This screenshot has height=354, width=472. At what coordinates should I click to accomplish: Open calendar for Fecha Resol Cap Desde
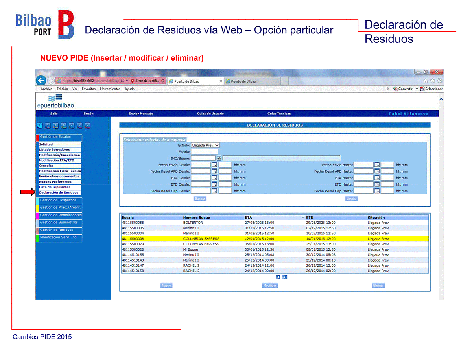click(x=214, y=191)
